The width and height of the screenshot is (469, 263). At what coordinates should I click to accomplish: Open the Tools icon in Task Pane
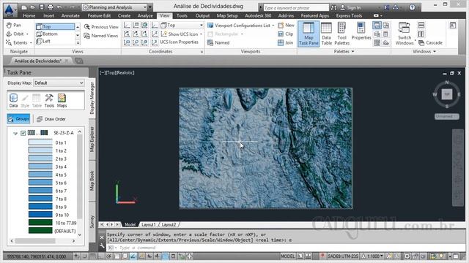tap(49, 101)
